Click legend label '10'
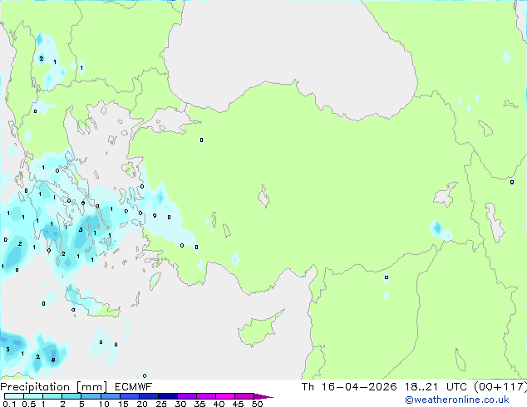527x407 pixels. pos(104,404)
